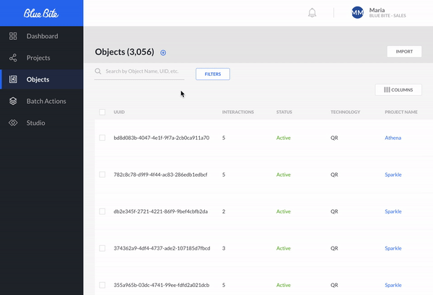The height and width of the screenshot is (295, 433).
Task: Sort by UUID column header
Action: [119, 112]
